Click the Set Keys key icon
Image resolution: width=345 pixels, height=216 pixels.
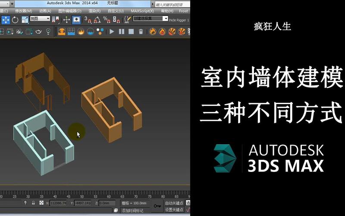pos(157,206)
